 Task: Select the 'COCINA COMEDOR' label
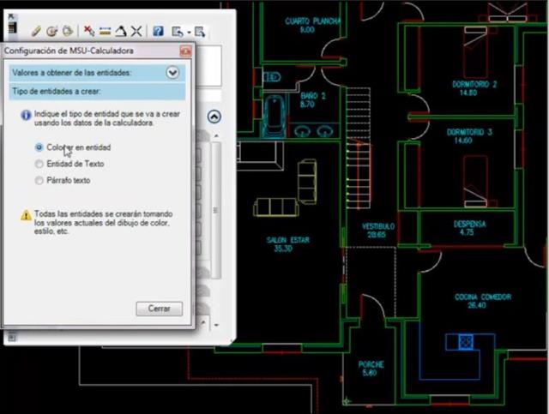[x=483, y=297]
